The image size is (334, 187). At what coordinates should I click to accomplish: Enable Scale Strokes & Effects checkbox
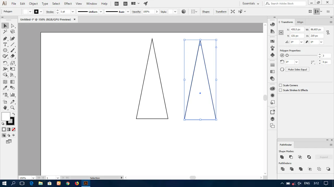(281, 90)
